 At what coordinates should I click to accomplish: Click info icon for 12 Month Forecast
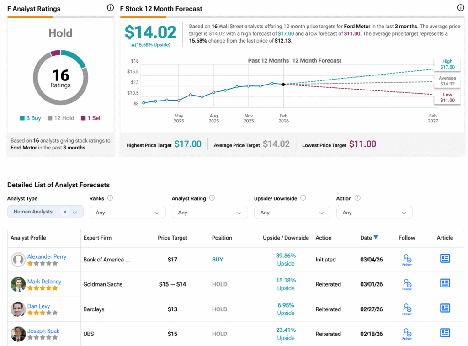[461, 8]
